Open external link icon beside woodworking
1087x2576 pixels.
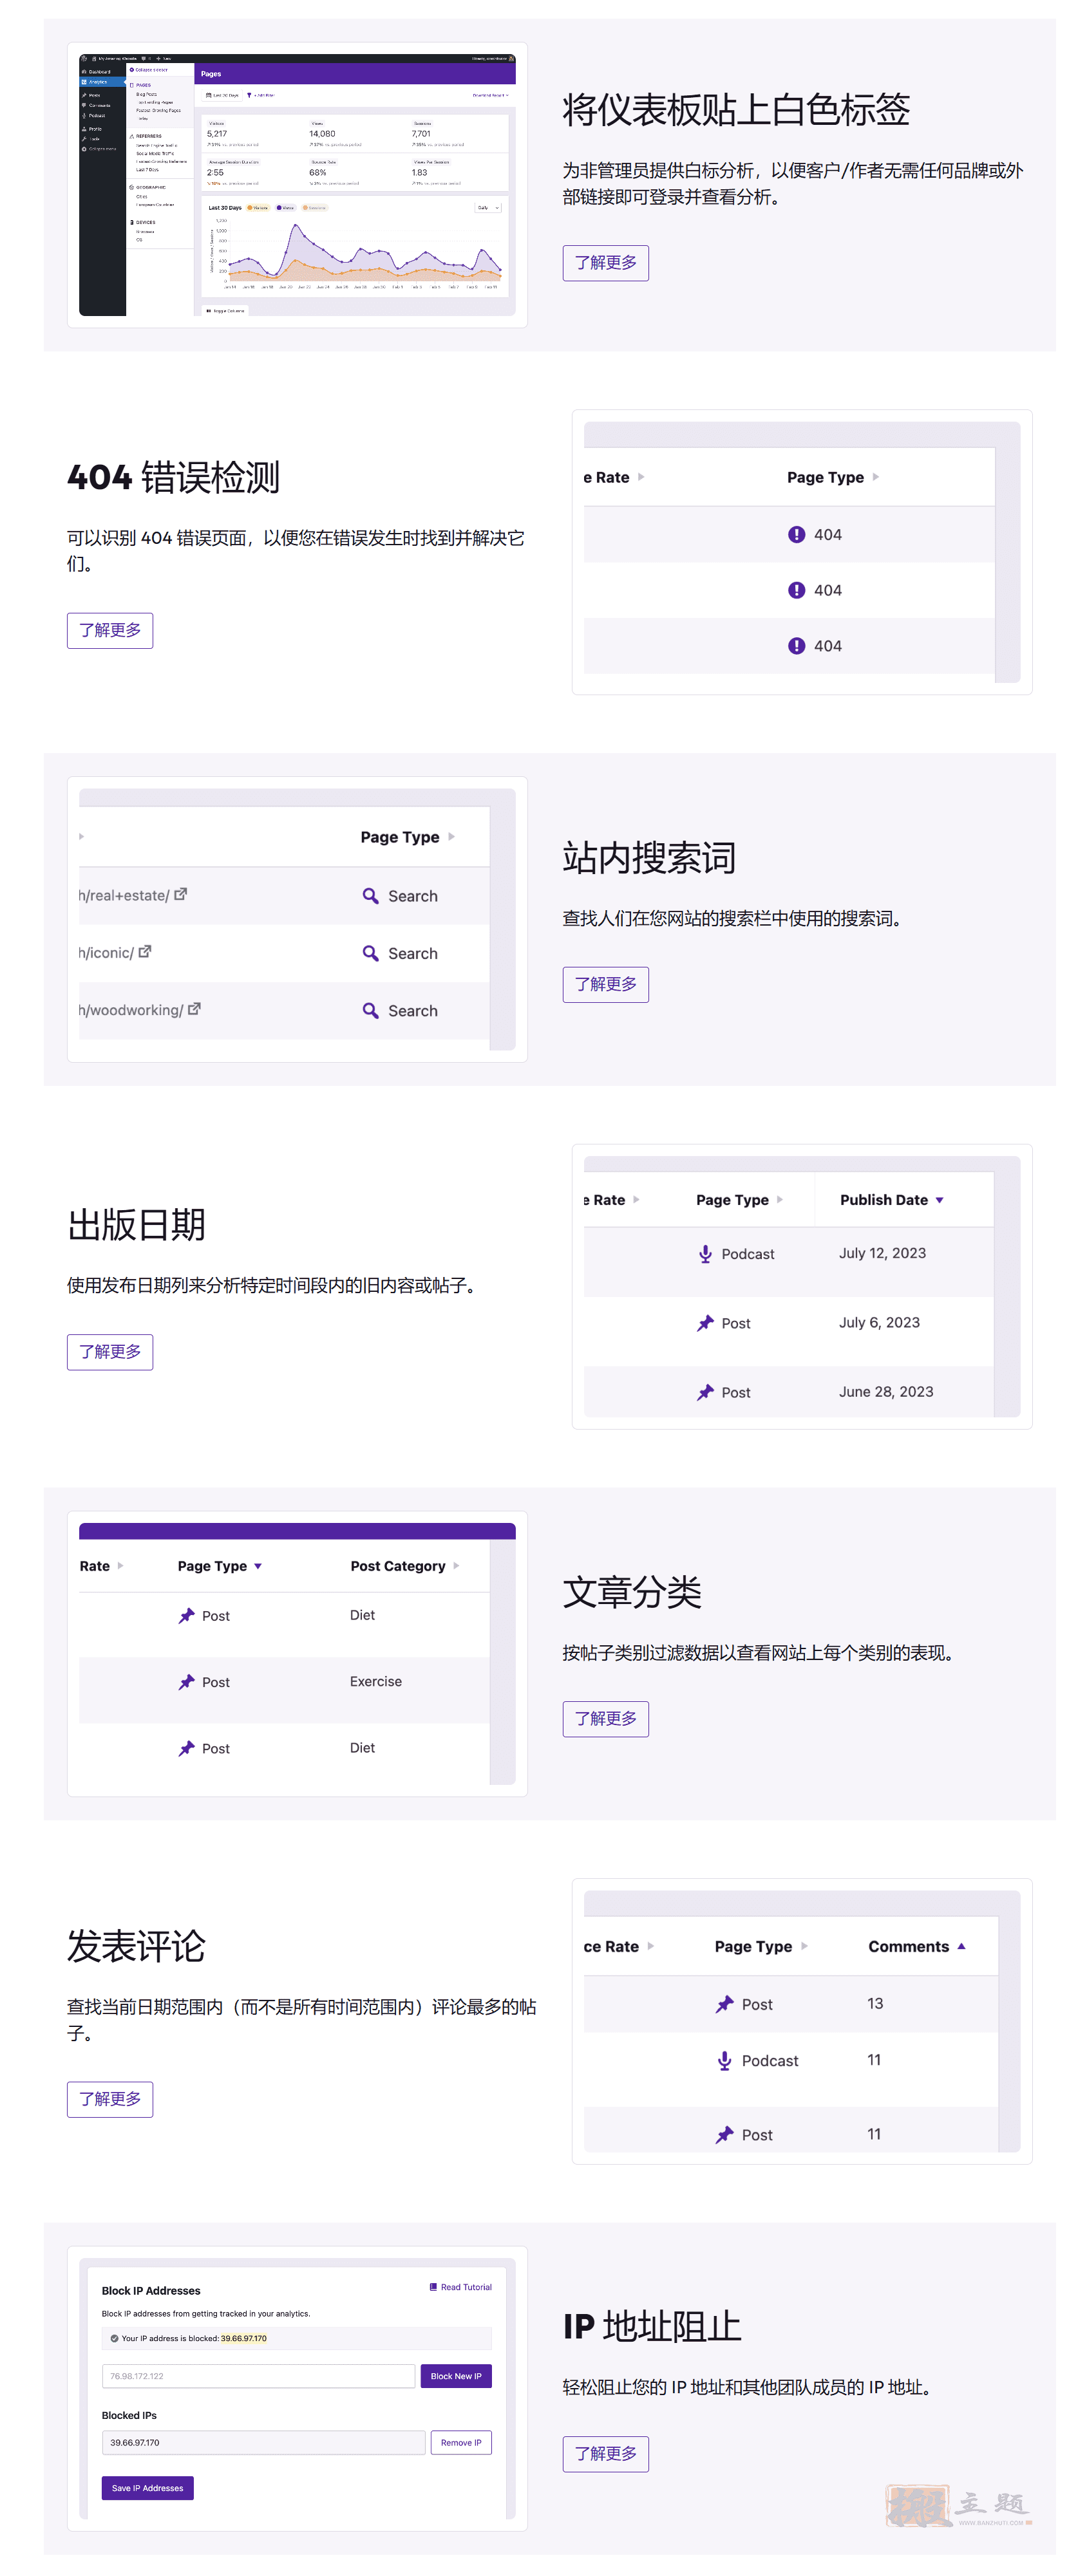195,1010
